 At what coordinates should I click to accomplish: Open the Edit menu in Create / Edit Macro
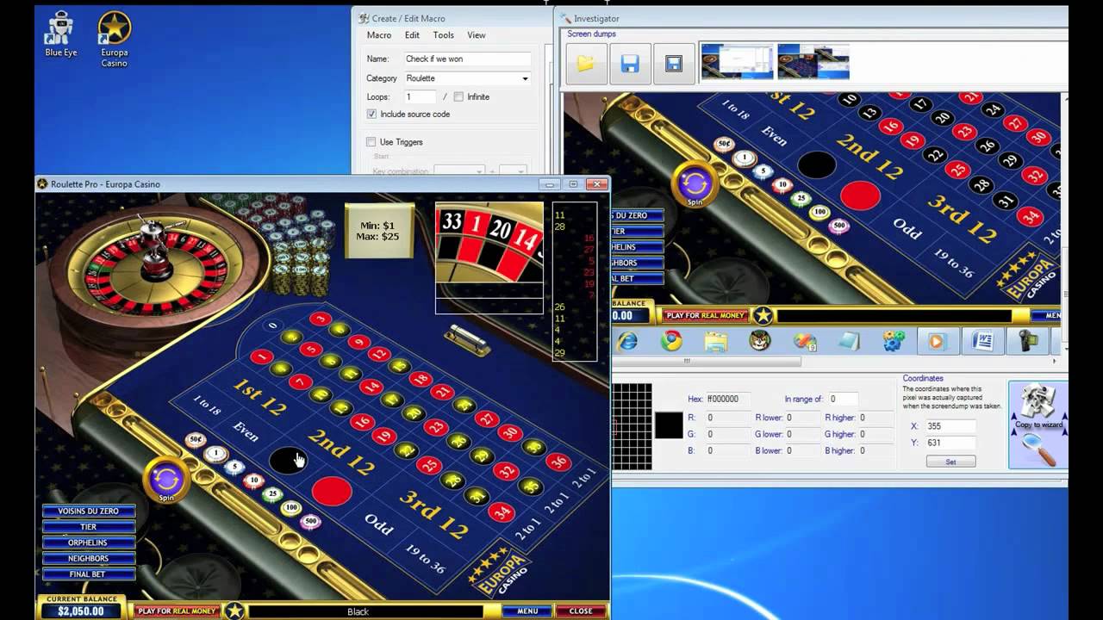412,35
